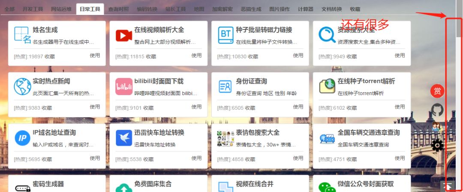Open the GitHub icon in the sidebar
The height and width of the screenshot is (192, 463).
437,110
